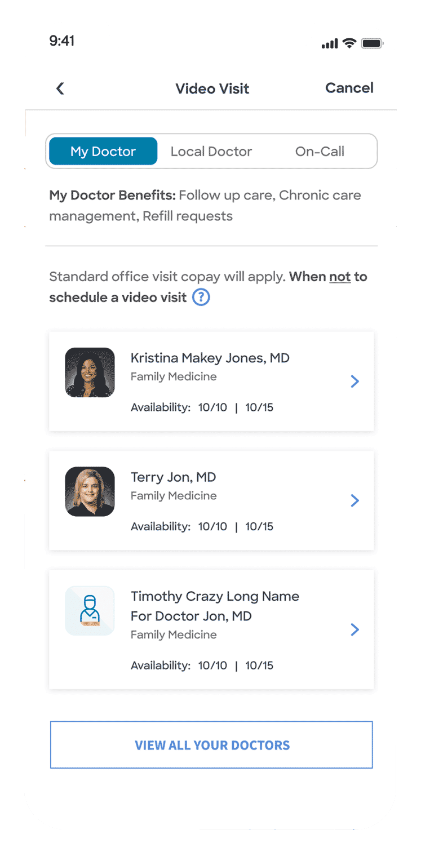Open Terry Jon chevron arrow
Viewport: 421px width, 852px height.
tap(354, 500)
